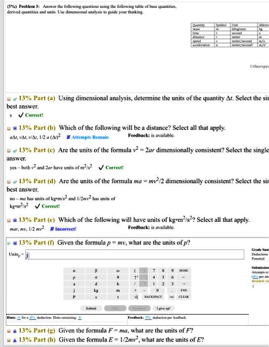Click the rho key on the keypad

pos(74,277)
